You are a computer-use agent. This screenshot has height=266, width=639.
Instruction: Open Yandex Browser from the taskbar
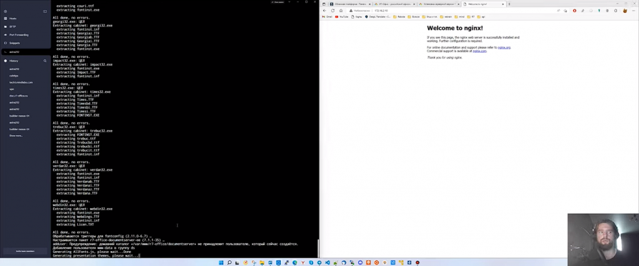(x=303, y=263)
